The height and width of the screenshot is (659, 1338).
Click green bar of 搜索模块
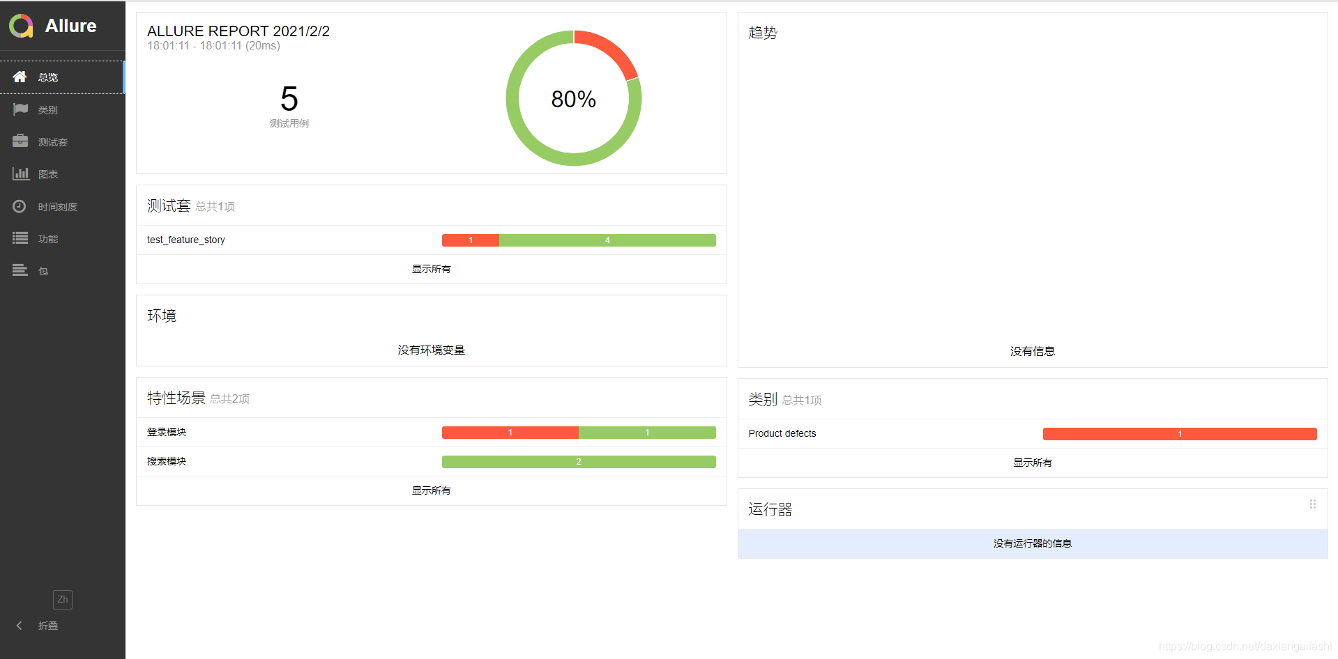coord(579,462)
